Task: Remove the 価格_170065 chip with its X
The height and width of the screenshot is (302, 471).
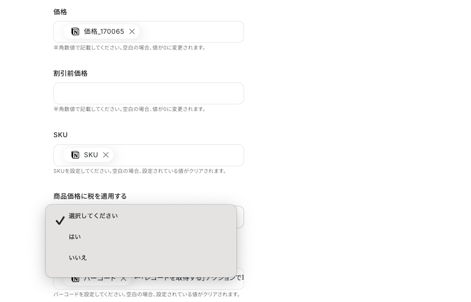Action: [132, 31]
